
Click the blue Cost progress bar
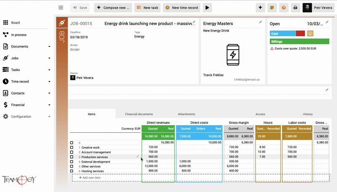(283, 34)
